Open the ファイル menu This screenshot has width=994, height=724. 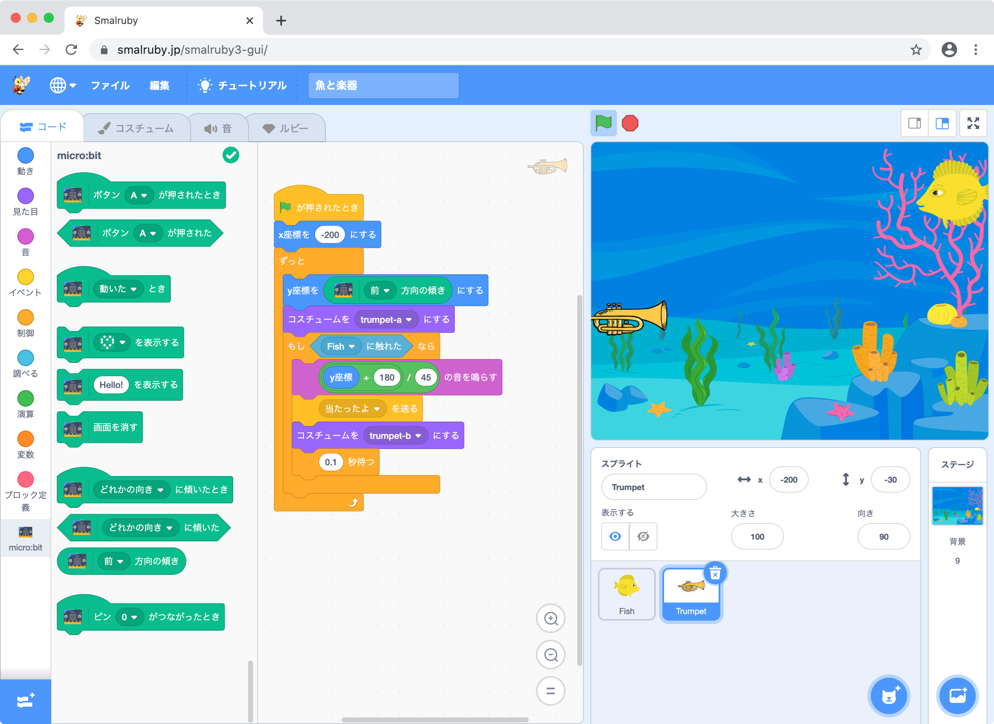[110, 85]
